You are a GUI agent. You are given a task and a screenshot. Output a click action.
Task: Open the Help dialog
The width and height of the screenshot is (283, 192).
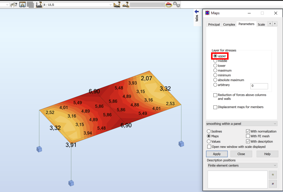(267, 154)
